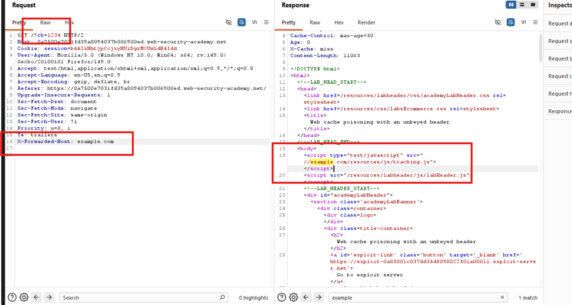The image size is (572, 305).
Task: Click the Referer header line
Action: click(142, 88)
